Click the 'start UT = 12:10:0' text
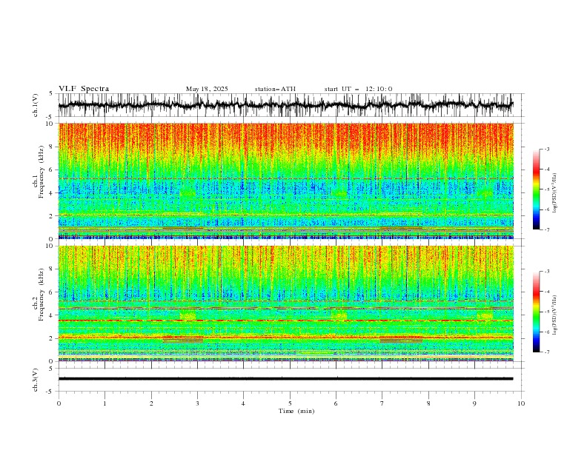Image resolution: width=587 pixels, height=453 pixels. tap(358, 89)
